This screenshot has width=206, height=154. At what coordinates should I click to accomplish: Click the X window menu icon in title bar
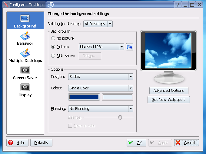click(x=6, y=5)
